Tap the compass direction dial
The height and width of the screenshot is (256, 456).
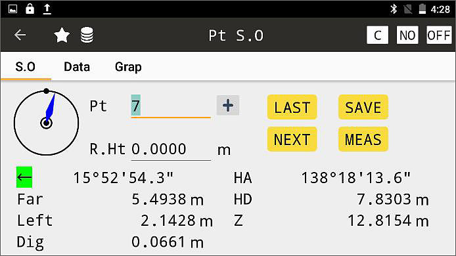coord(46,122)
